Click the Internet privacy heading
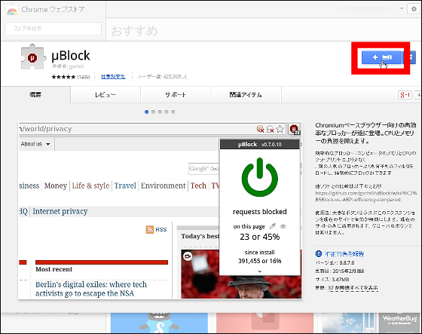The width and height of the screenshot is (422, 334). 60,211
